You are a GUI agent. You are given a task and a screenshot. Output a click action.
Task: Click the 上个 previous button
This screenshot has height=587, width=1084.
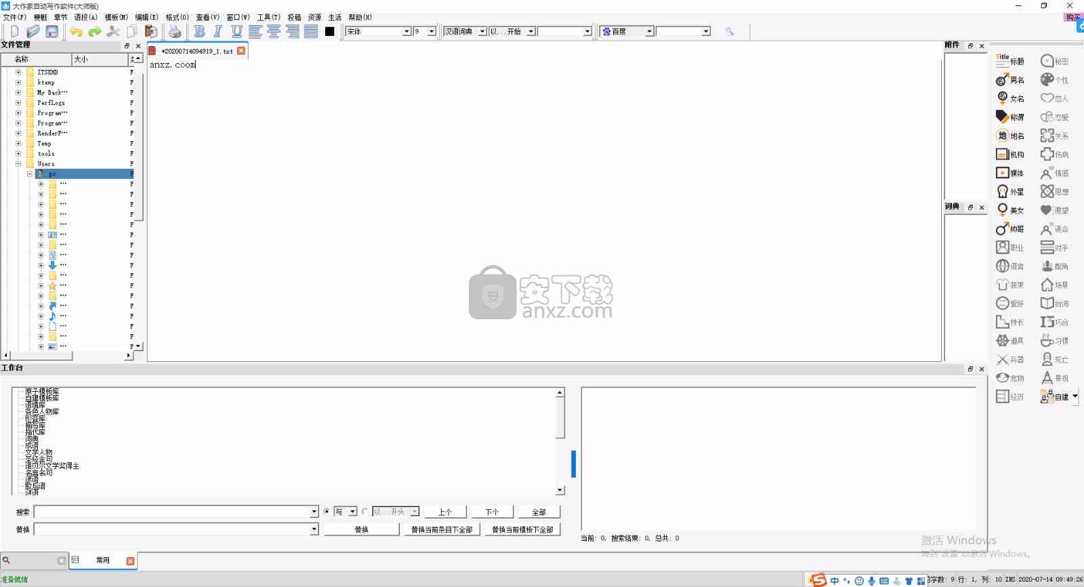pyautogui.click(x=445, y=512)
